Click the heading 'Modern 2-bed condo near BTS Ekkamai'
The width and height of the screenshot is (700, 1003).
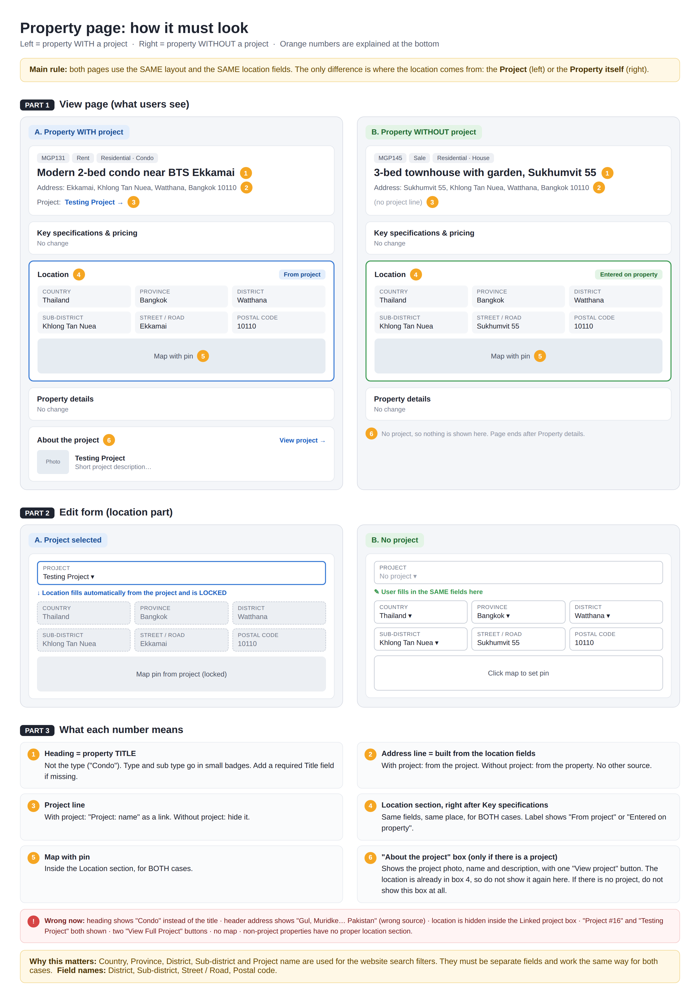click(136, 172)
